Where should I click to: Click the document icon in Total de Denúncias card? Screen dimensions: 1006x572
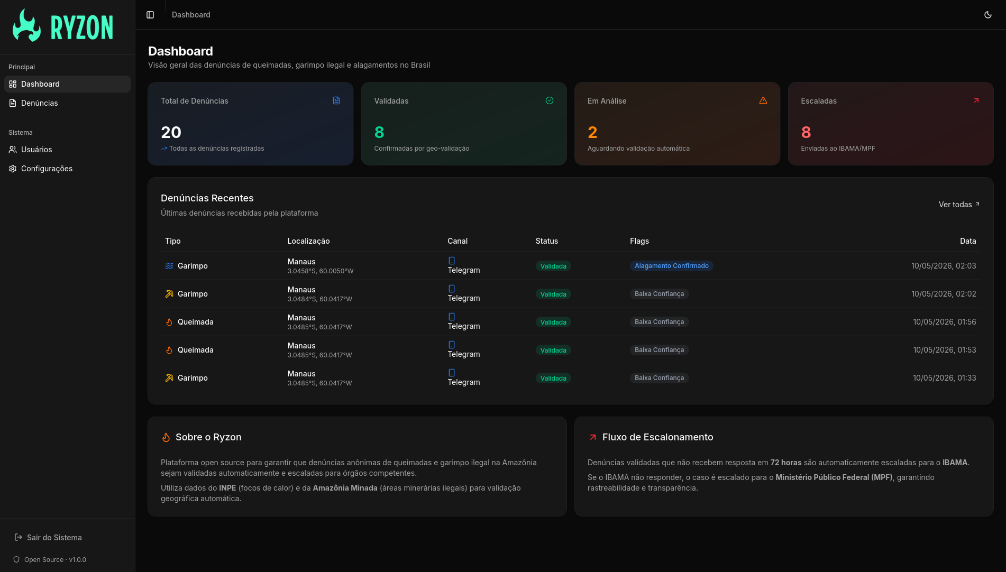click(336, 100)
